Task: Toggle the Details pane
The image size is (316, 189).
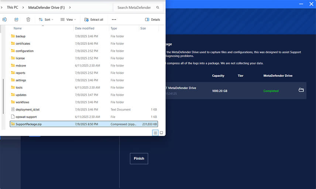Action: 152,20
